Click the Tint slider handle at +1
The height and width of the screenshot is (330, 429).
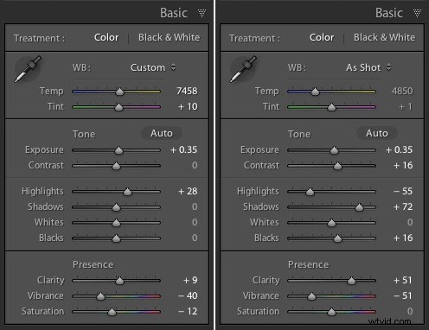point(332,107)
